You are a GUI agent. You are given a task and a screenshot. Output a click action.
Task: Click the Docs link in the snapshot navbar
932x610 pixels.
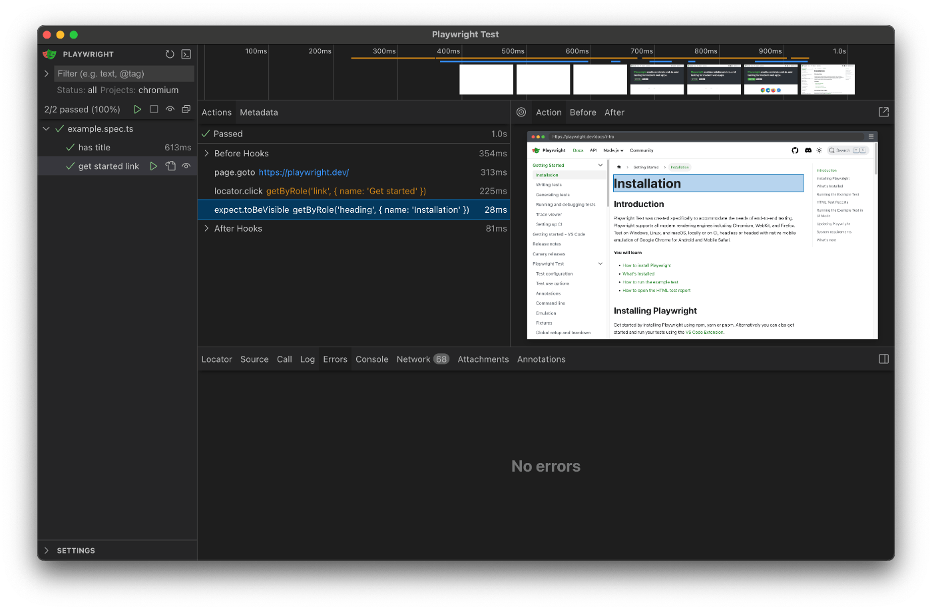pos(578,150)
